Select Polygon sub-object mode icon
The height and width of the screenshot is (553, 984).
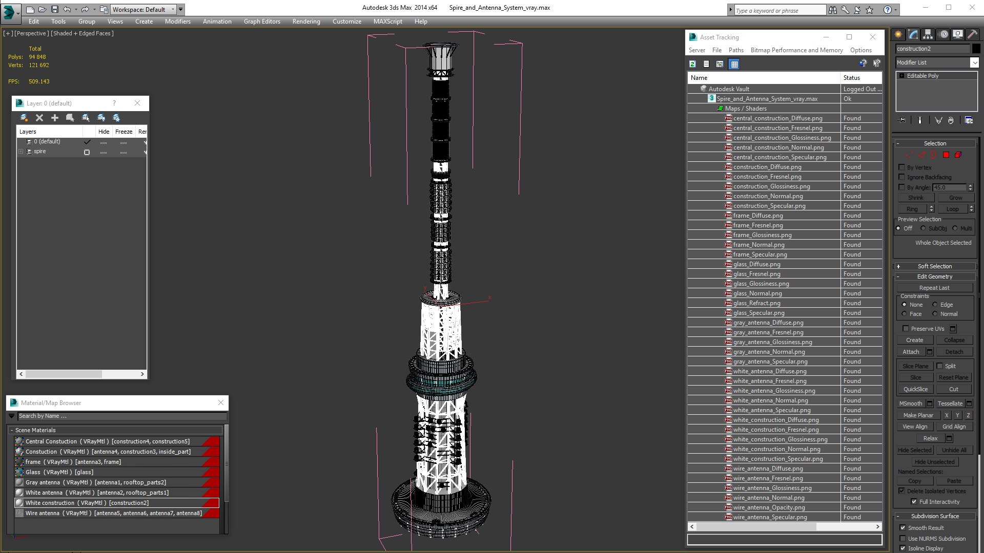(946, 155)
